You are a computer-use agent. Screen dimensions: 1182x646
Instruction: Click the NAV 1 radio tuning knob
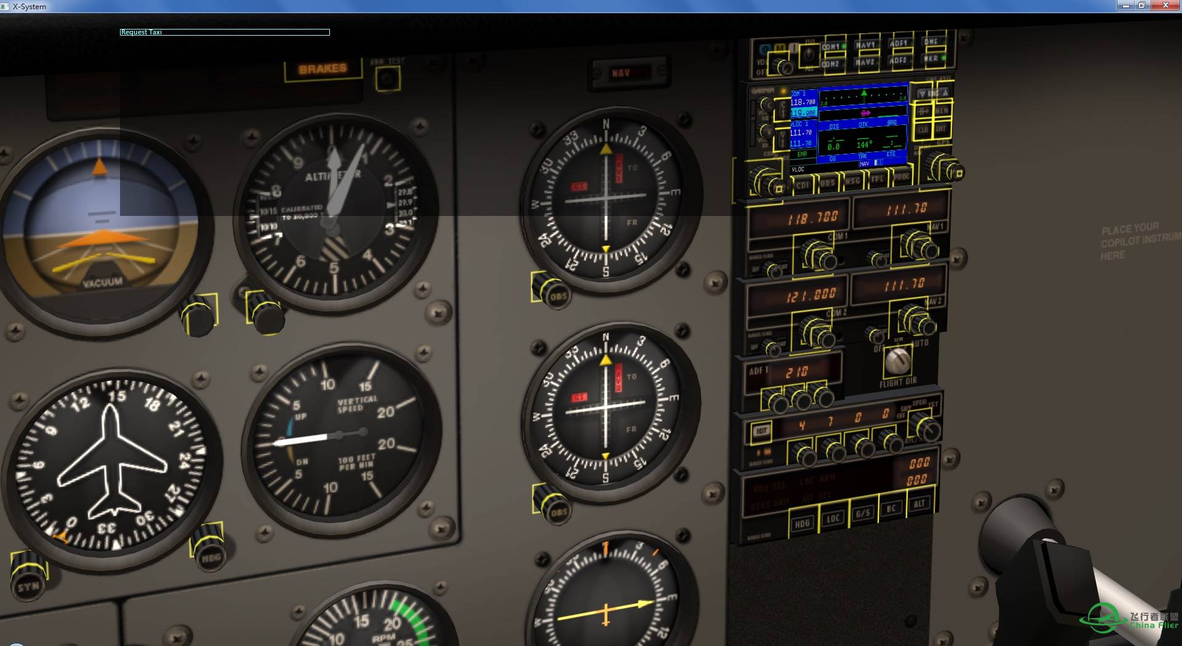919,245
